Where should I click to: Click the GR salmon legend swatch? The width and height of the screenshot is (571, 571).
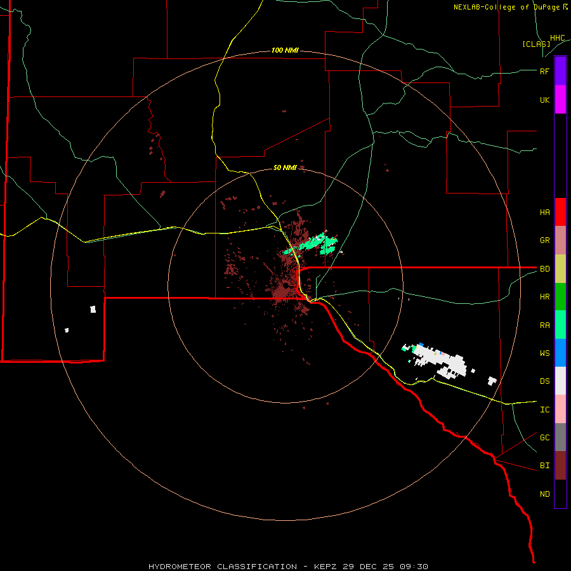[x=560, y=240]
